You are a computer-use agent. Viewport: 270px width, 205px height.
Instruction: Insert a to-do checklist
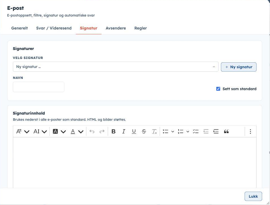(196, 131)
